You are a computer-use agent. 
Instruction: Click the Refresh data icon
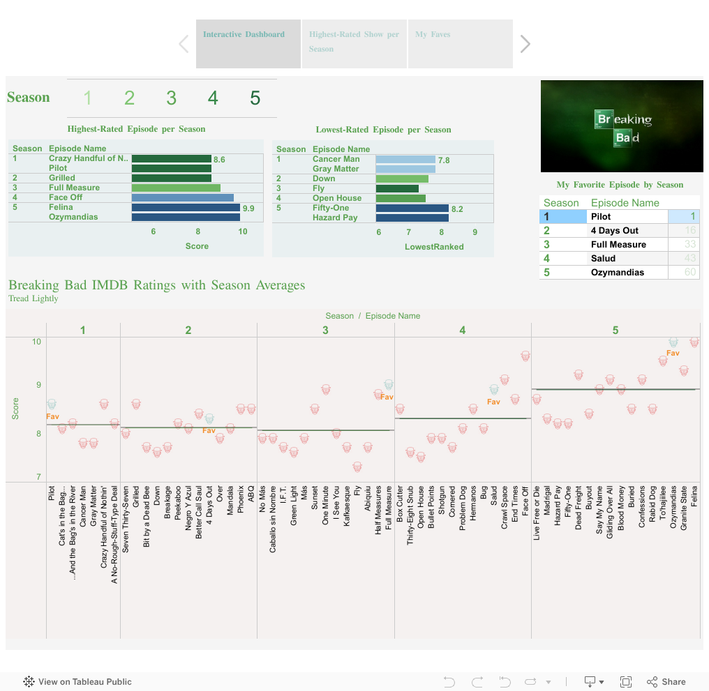tap(531, 682)
